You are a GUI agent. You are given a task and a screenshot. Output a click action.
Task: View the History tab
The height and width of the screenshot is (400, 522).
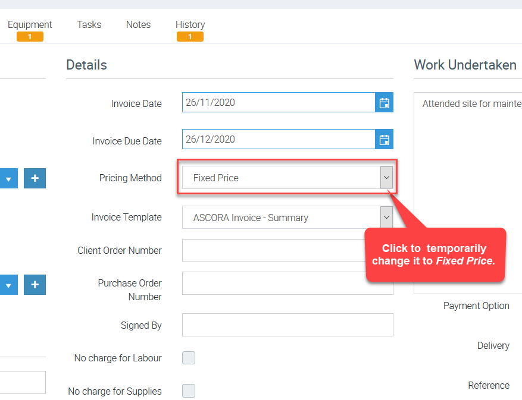(190, 24)
